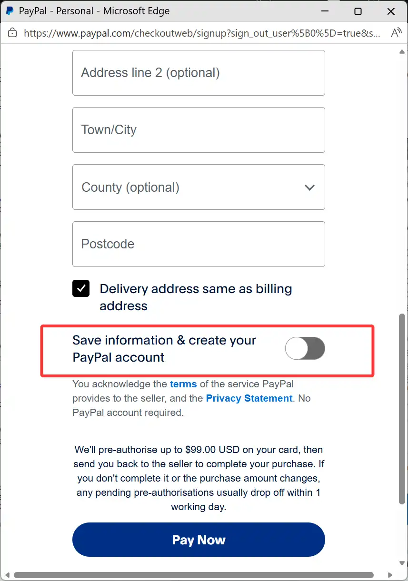Click the horizontal scrollbar's right arrow
408x581 pixels.
(390, 574)
